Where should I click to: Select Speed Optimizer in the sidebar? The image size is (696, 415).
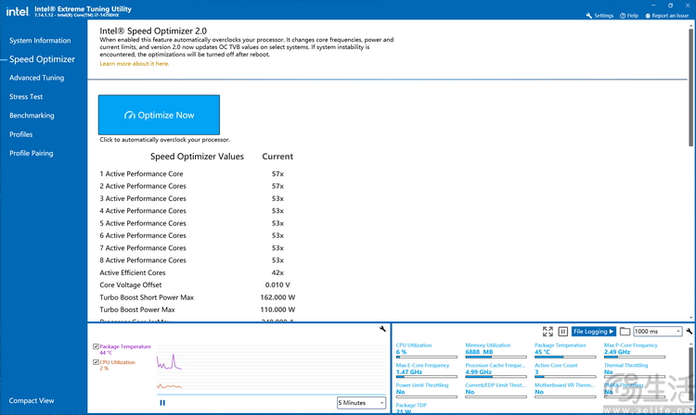(x=42, y=59)
